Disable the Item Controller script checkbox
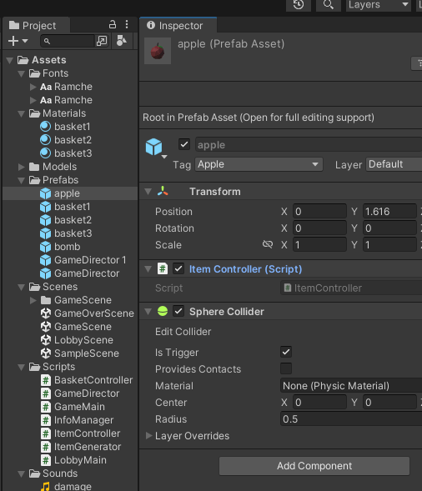Viewport: 422px width, 491px height. pyautogui.click(x=178, y=269)
